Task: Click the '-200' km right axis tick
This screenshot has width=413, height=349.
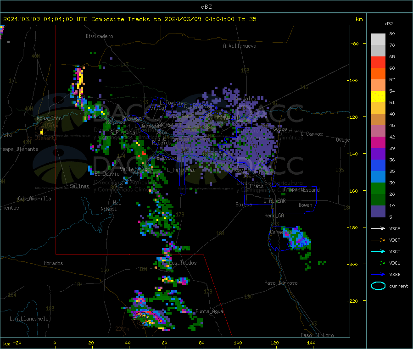Action: pos(353,264)
